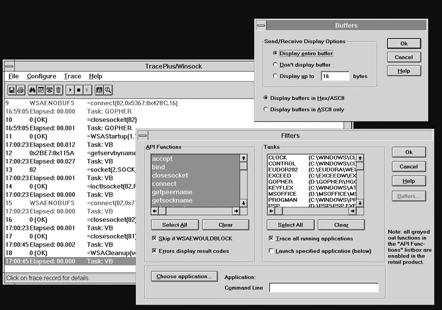Click the binoculars Find icon
The width and height of the screenshot is (442, 310).
click(x=32, y=89)
